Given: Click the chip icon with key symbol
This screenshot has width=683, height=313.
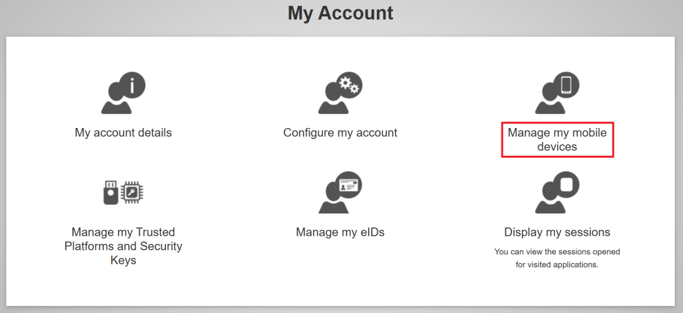Looking at the screenshot, I should tap(133, 193).
